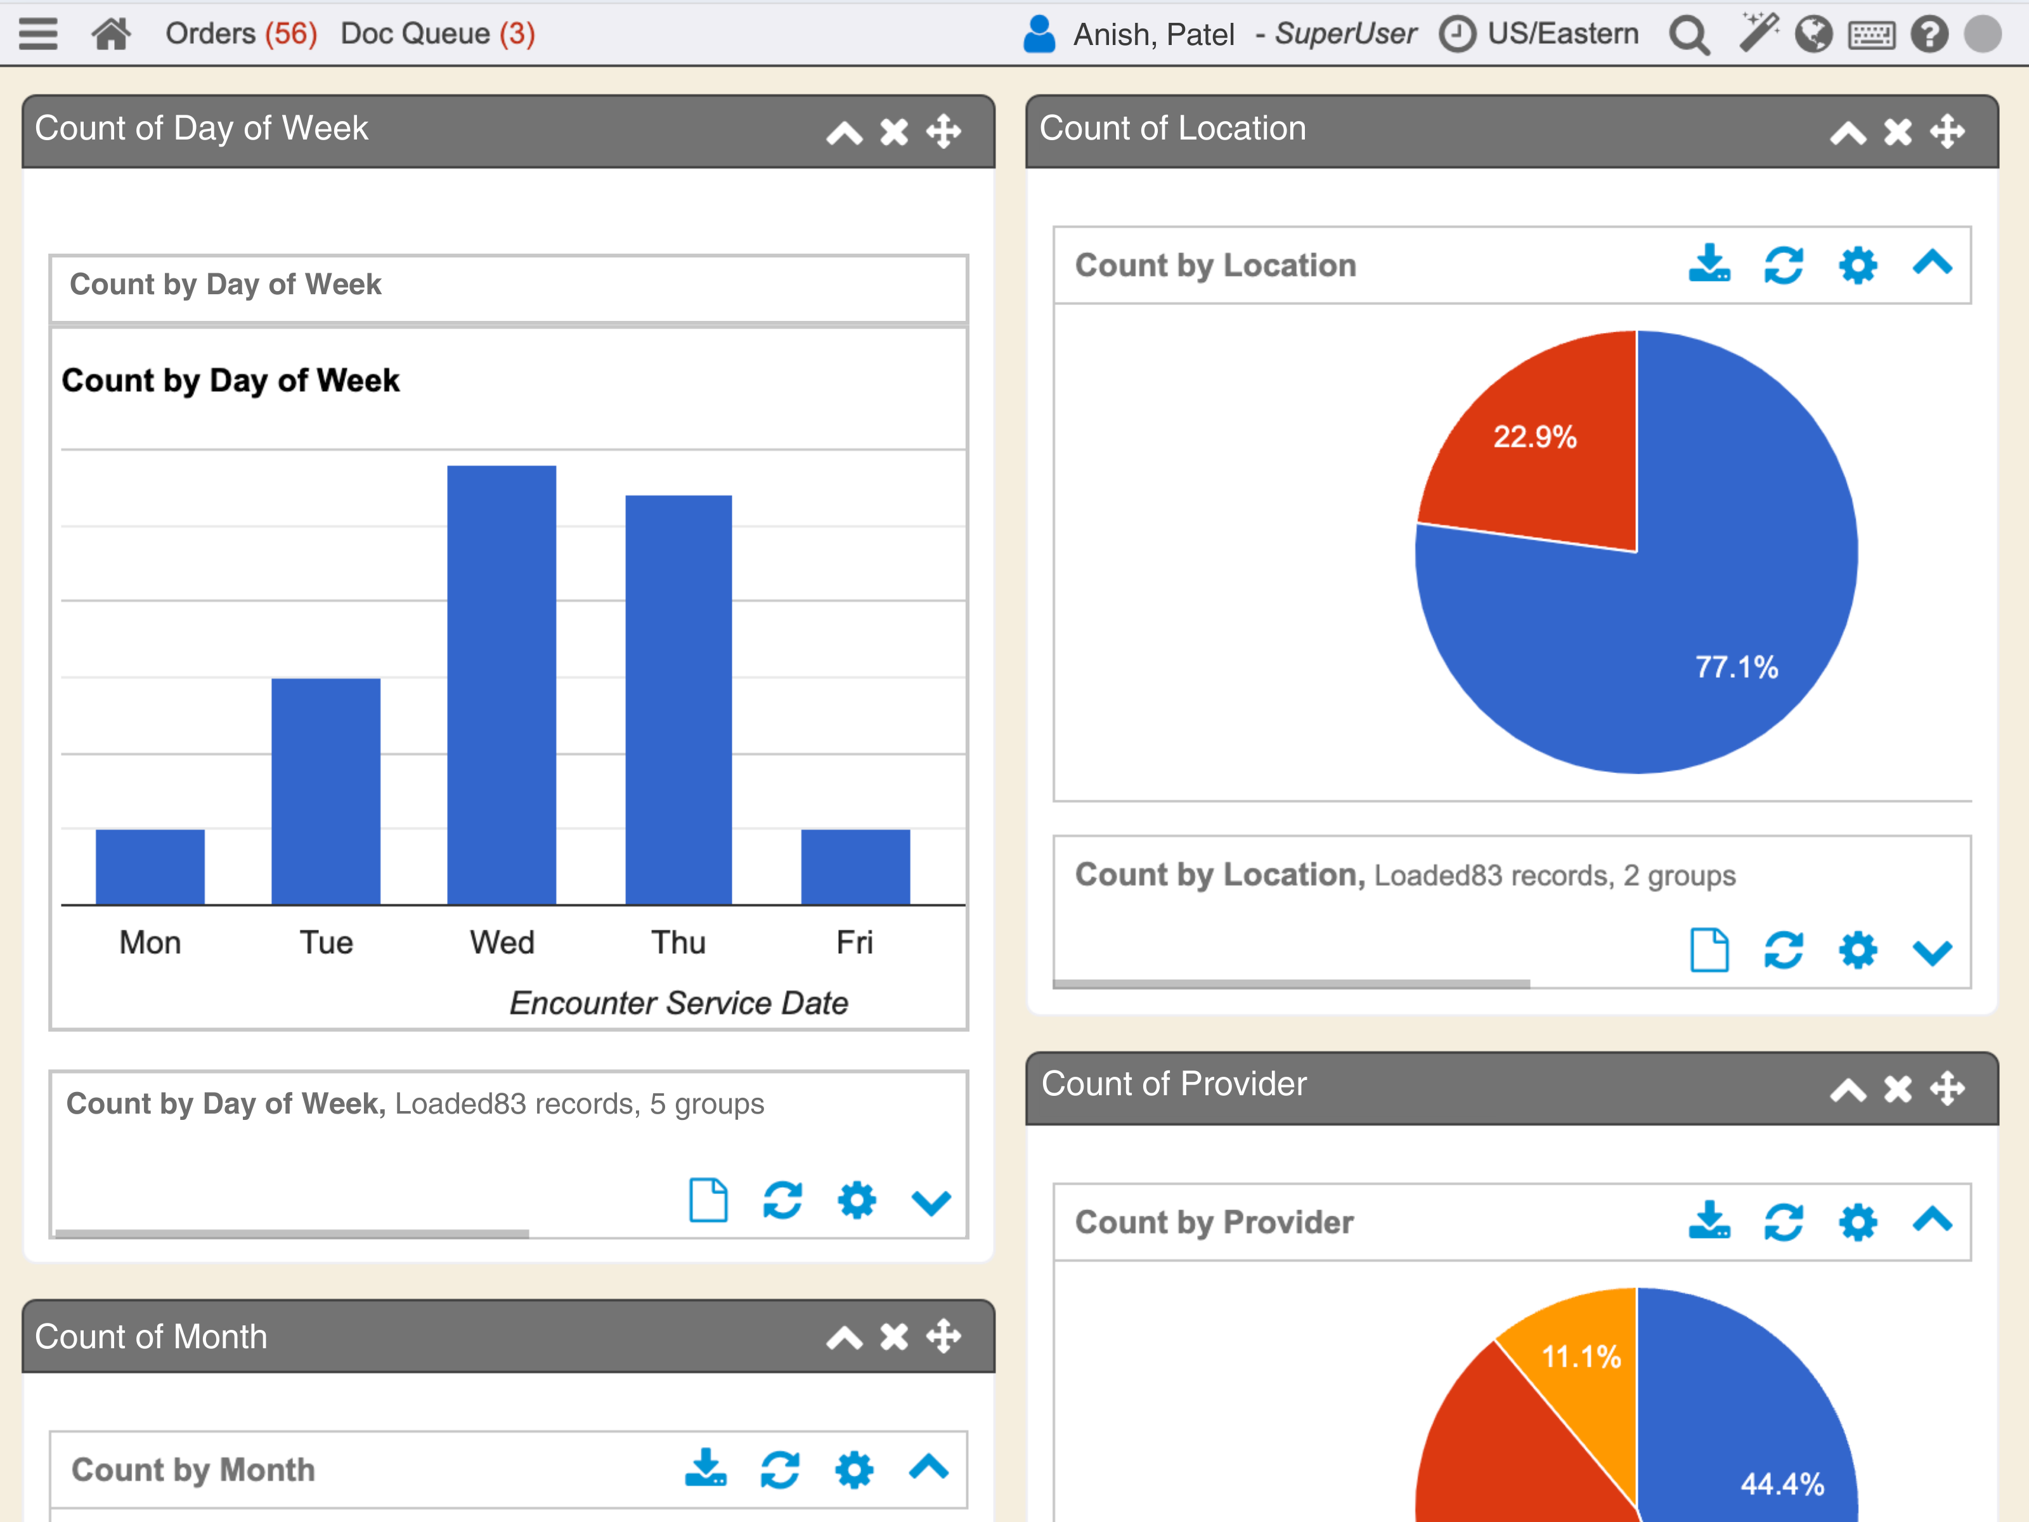
Task: Click move handle of Count of Month panel
Action: click(944, 1337)
